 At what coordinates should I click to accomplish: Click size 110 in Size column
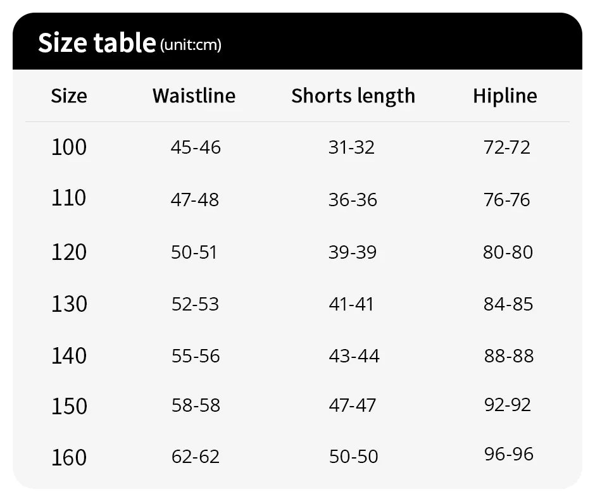(x=69, y=199)
